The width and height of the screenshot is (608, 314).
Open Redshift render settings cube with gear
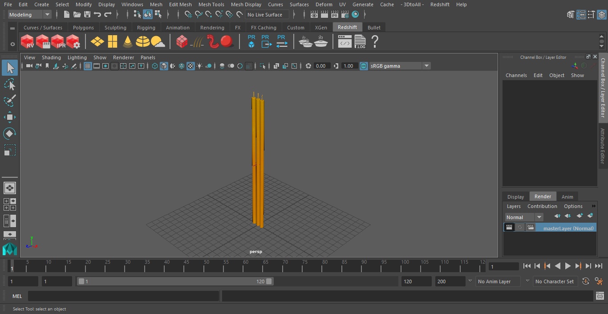click(73, 42)
